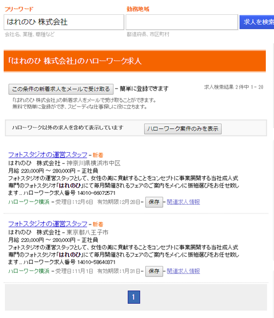Viewport: 274px width, 318px height.
Task: Click the 神奈川県横浜市中区 location text
Action: tap(94, 163)
